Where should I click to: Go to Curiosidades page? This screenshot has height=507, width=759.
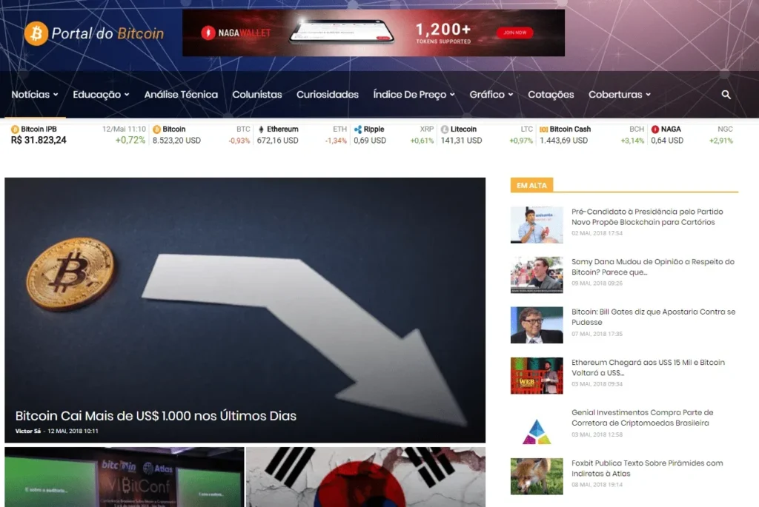point(328,95)
